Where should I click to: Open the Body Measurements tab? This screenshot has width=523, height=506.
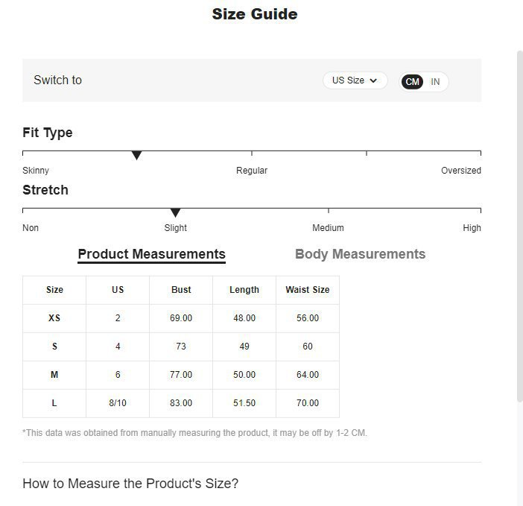[360, 254]
